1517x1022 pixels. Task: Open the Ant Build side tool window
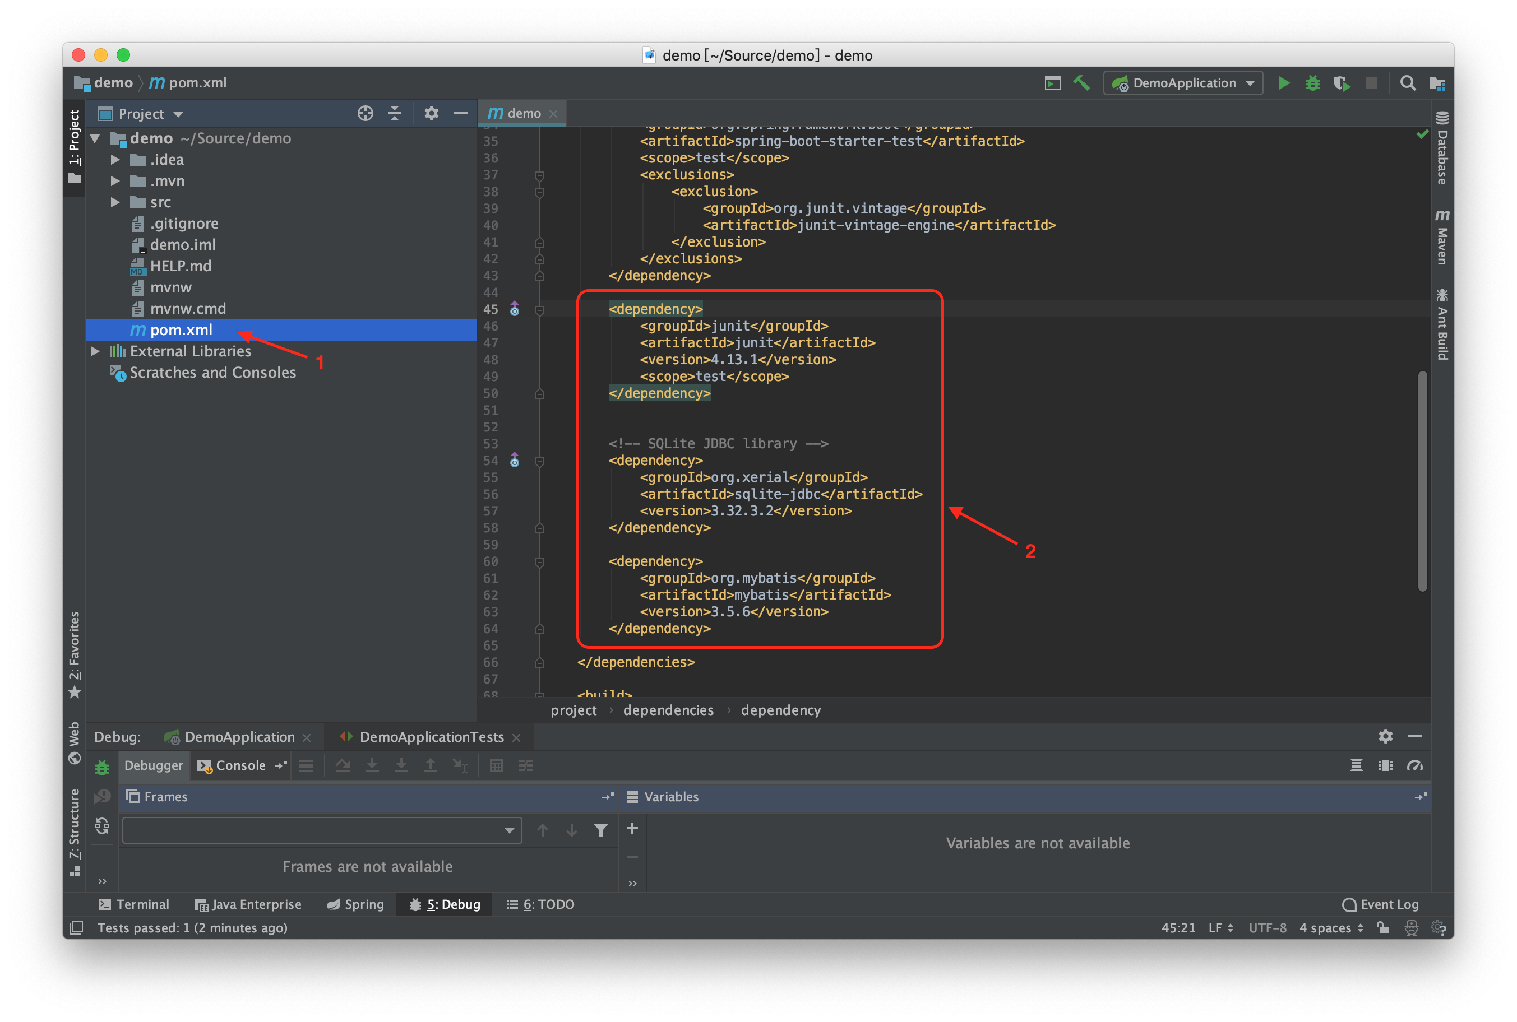tap(1441, 324)
